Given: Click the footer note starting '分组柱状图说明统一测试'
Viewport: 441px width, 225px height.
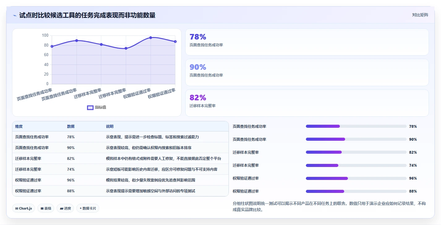Looking at the screenshot, I should [x=329, y=206].
